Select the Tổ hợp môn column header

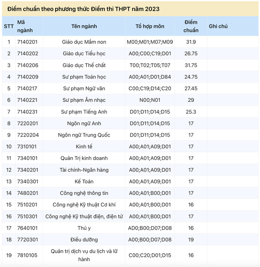coord(150,26)
